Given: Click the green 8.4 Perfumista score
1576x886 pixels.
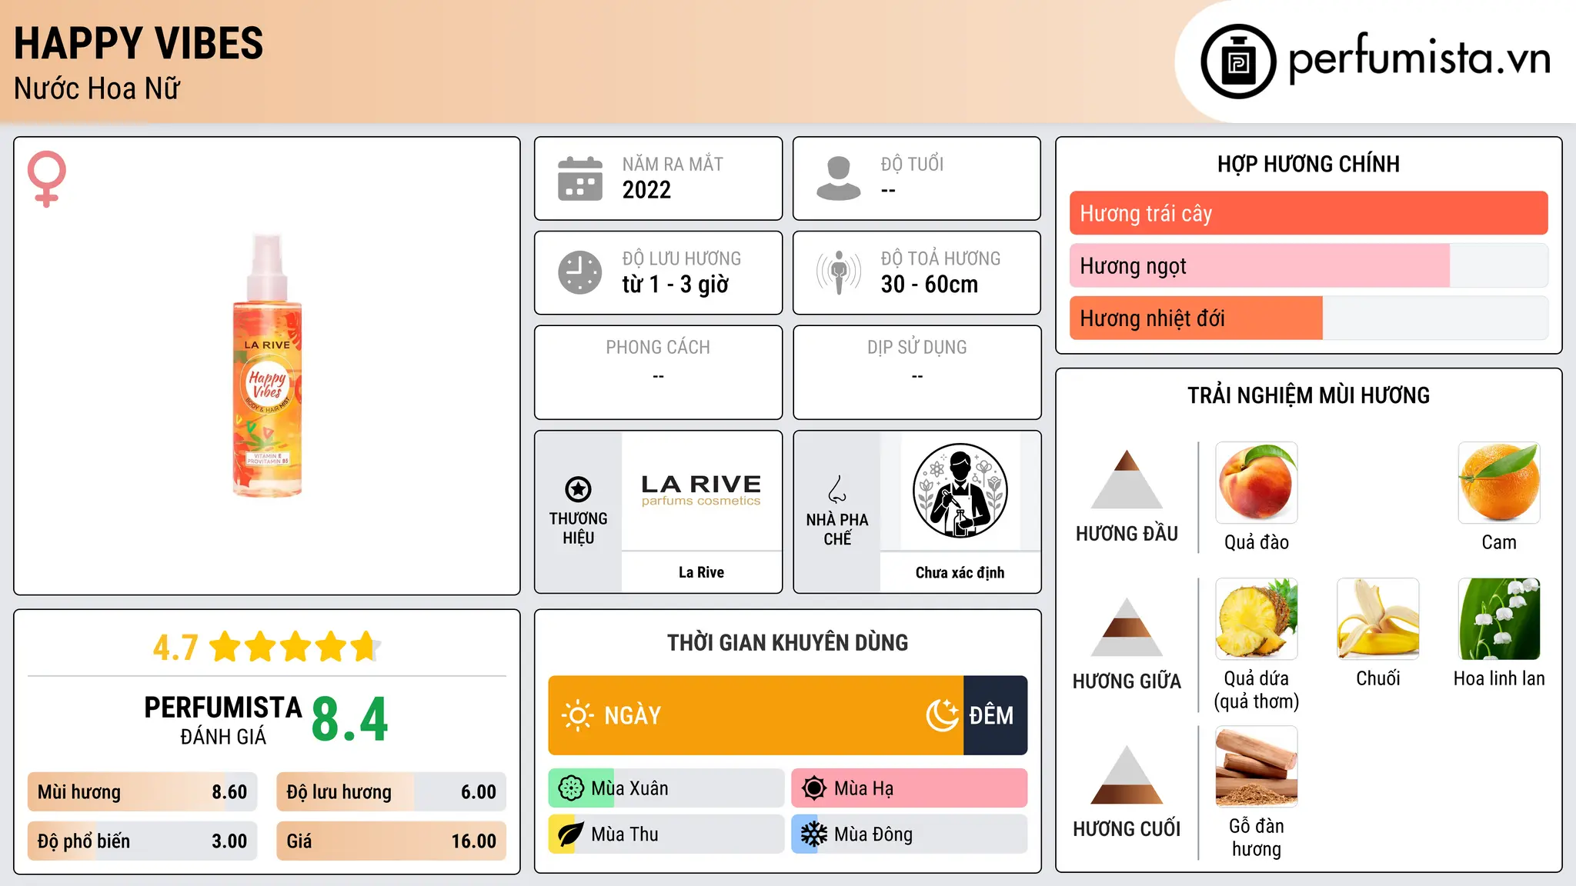Looking at the screenshot, I should click(x=350, y=719).
